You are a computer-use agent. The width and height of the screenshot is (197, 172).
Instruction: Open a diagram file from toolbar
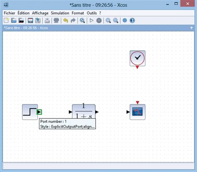(x=14, y=20)
